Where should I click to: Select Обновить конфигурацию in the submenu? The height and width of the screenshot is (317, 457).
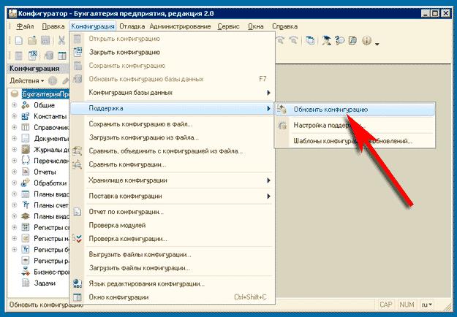pos(330,109)
